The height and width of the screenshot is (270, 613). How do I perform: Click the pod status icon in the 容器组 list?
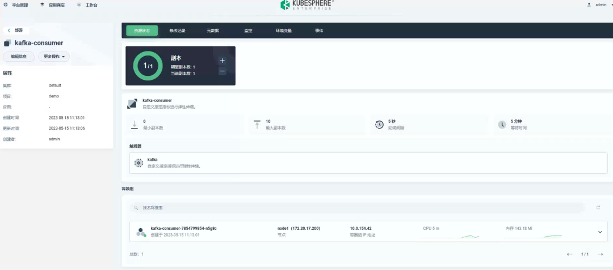[x=141, y=232]
